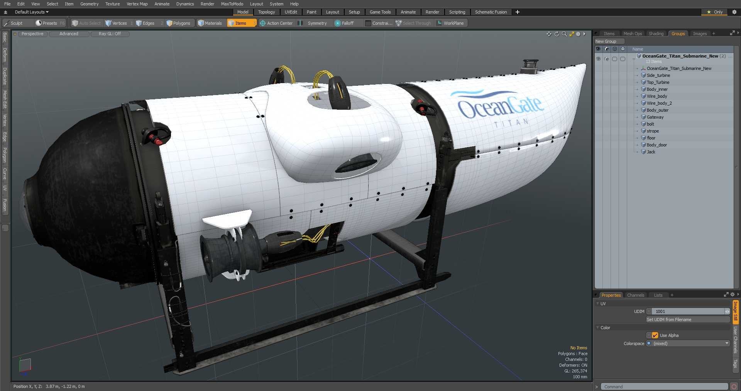Open the Geometry menu
Screen dimensions: 741x391
(89, 4)
